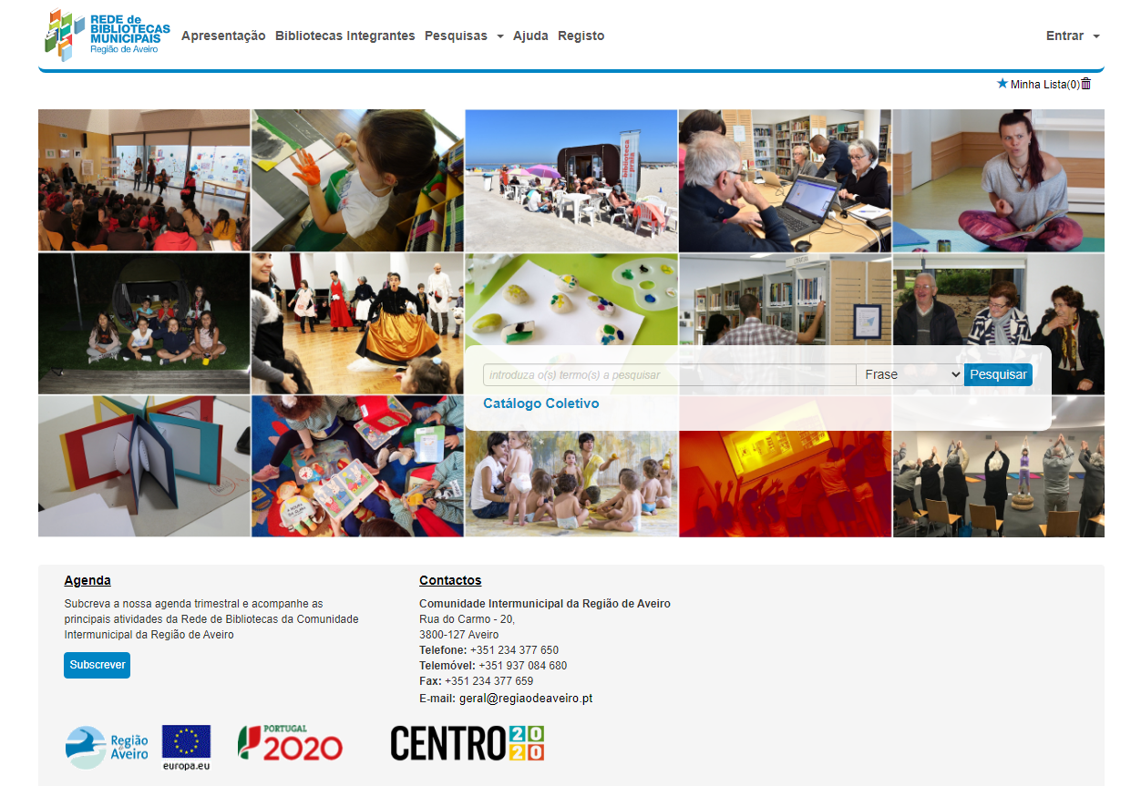
Task: Click the Rede de Bibliotecas Municipais logo
Action: pyautogui.click(x=105, y=36)
